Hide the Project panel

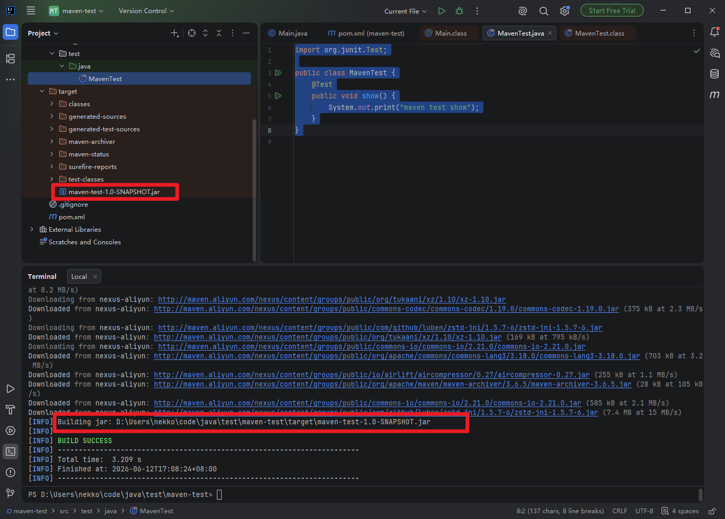[x=246, y=33]
